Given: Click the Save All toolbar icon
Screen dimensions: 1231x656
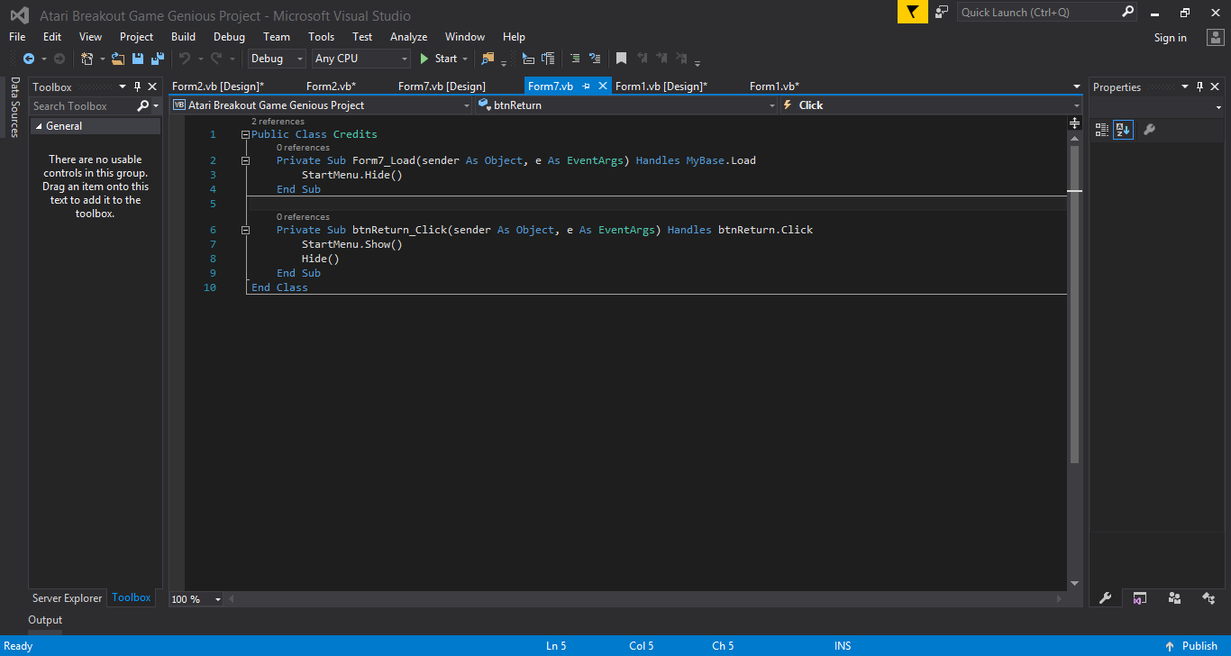Looking at the screenshot, I should (x=158, y=59).
